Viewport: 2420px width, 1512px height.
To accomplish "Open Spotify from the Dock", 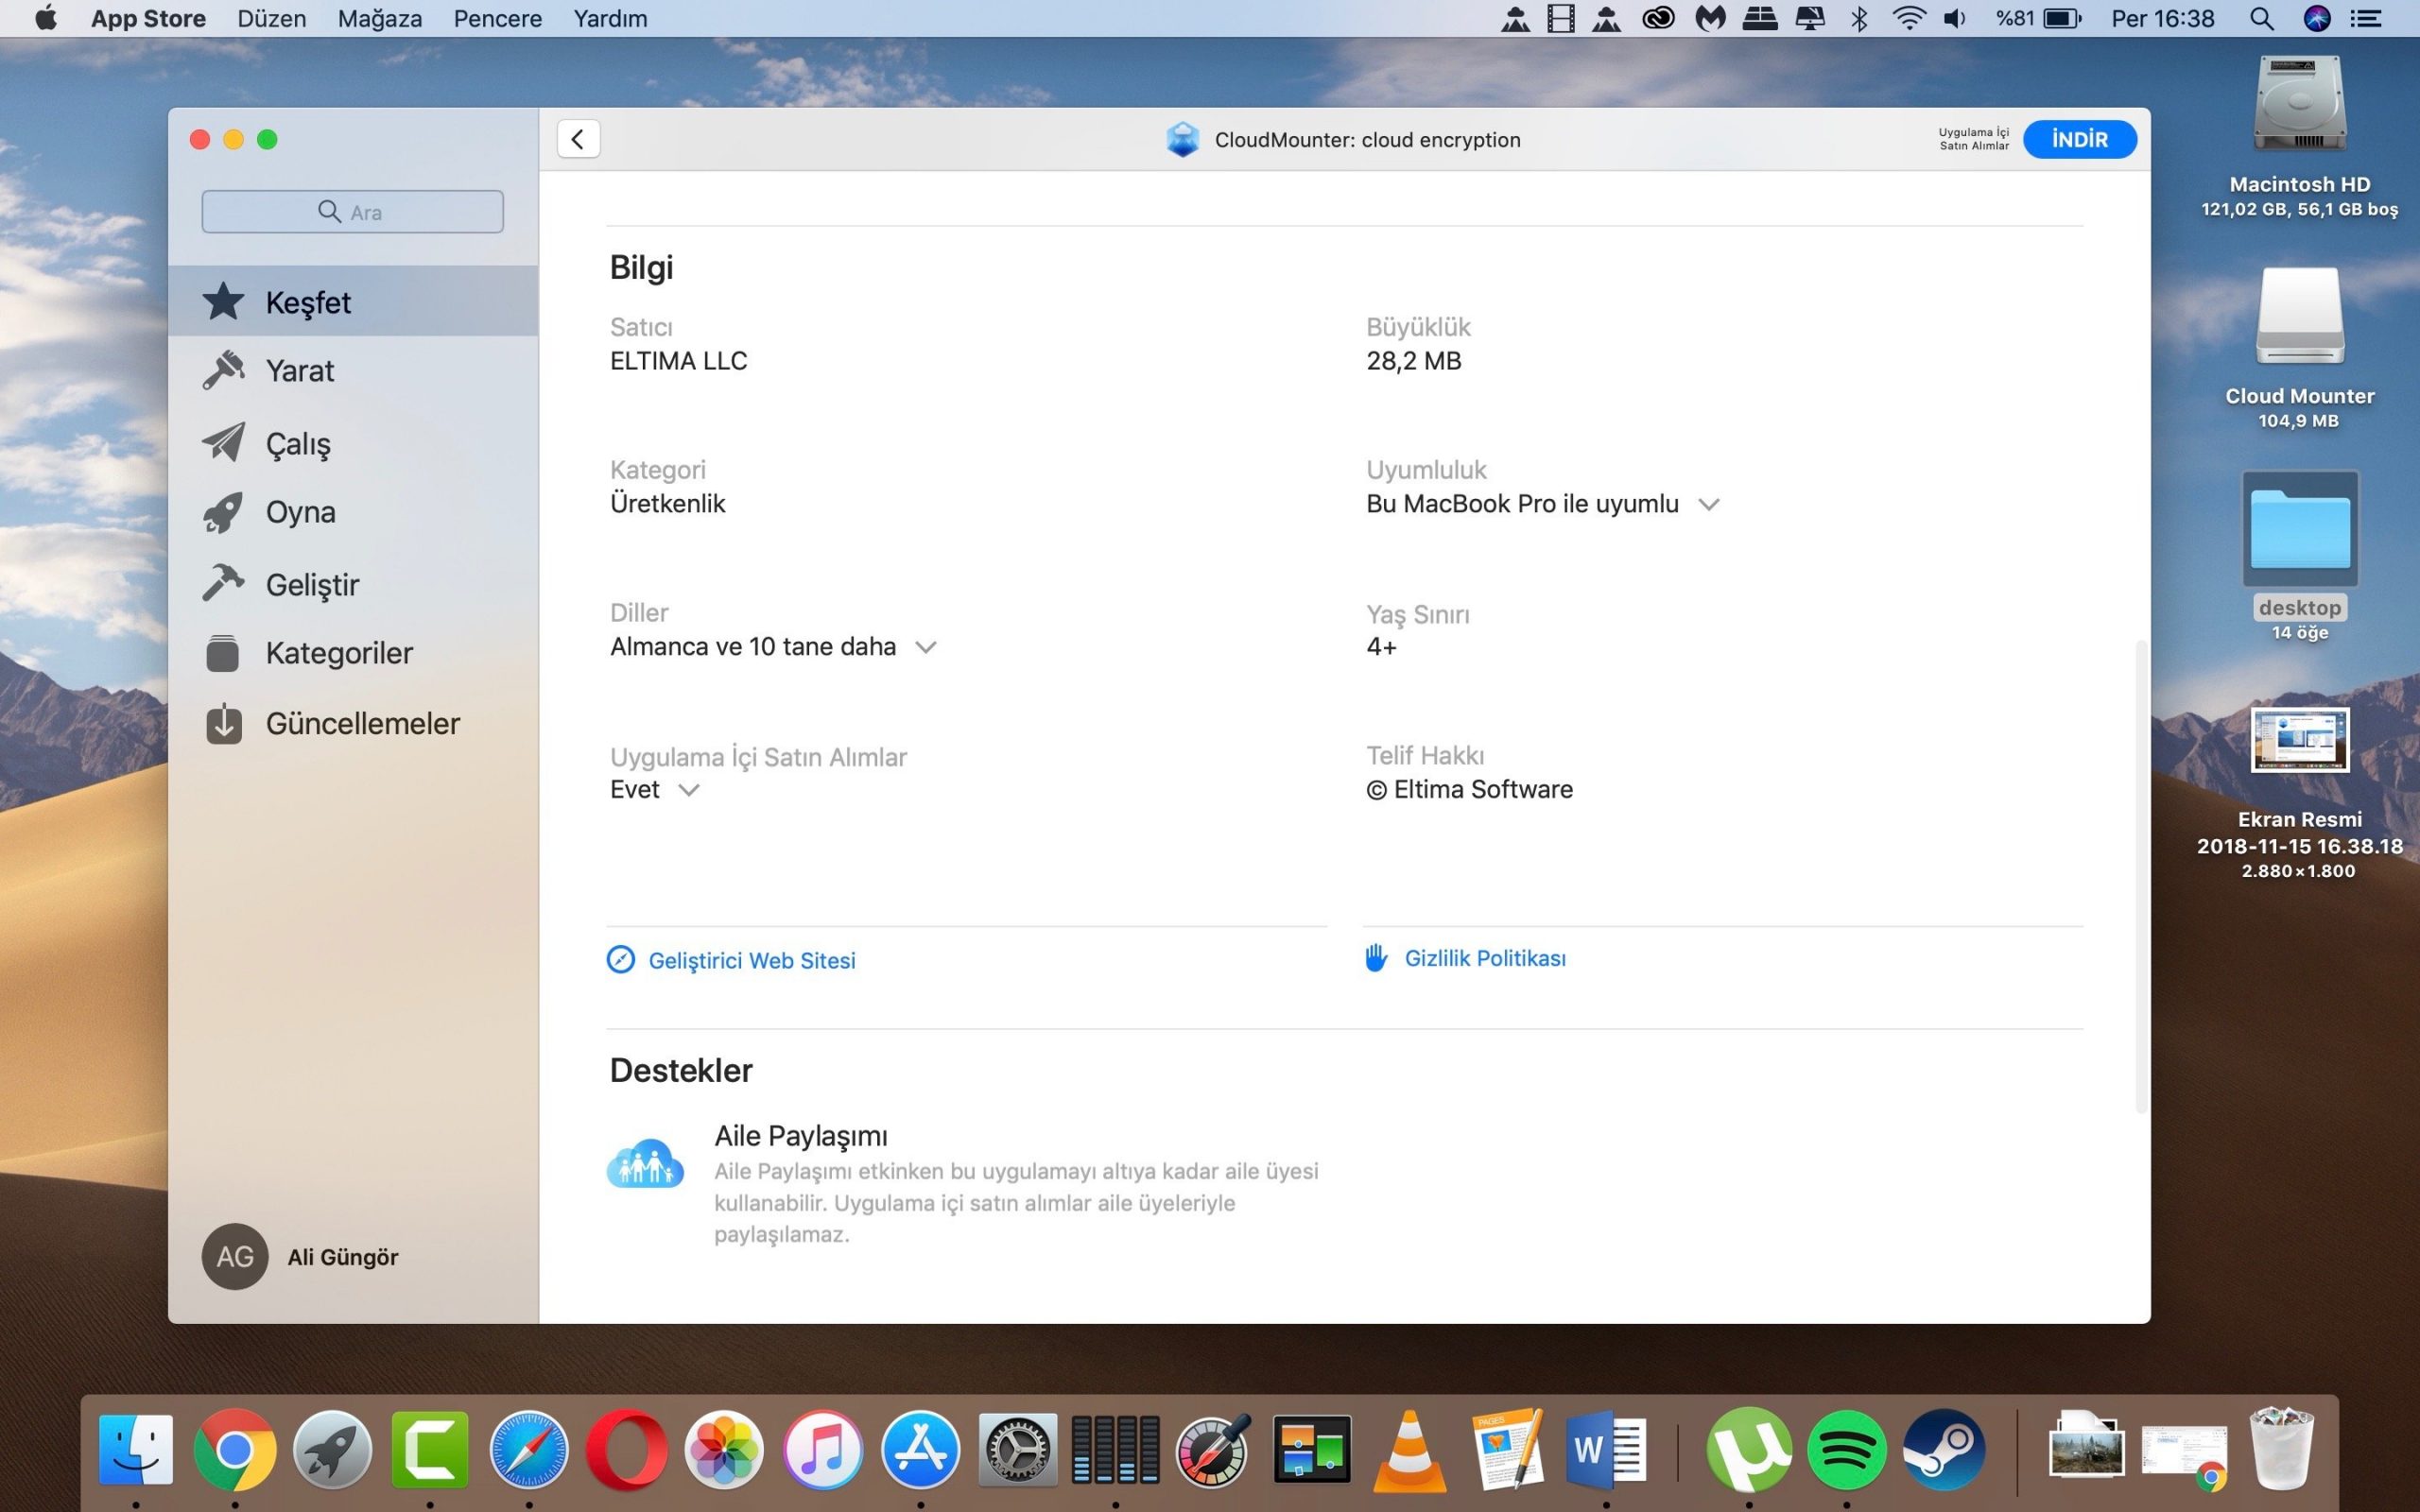I will [x=1846, y=1449].
